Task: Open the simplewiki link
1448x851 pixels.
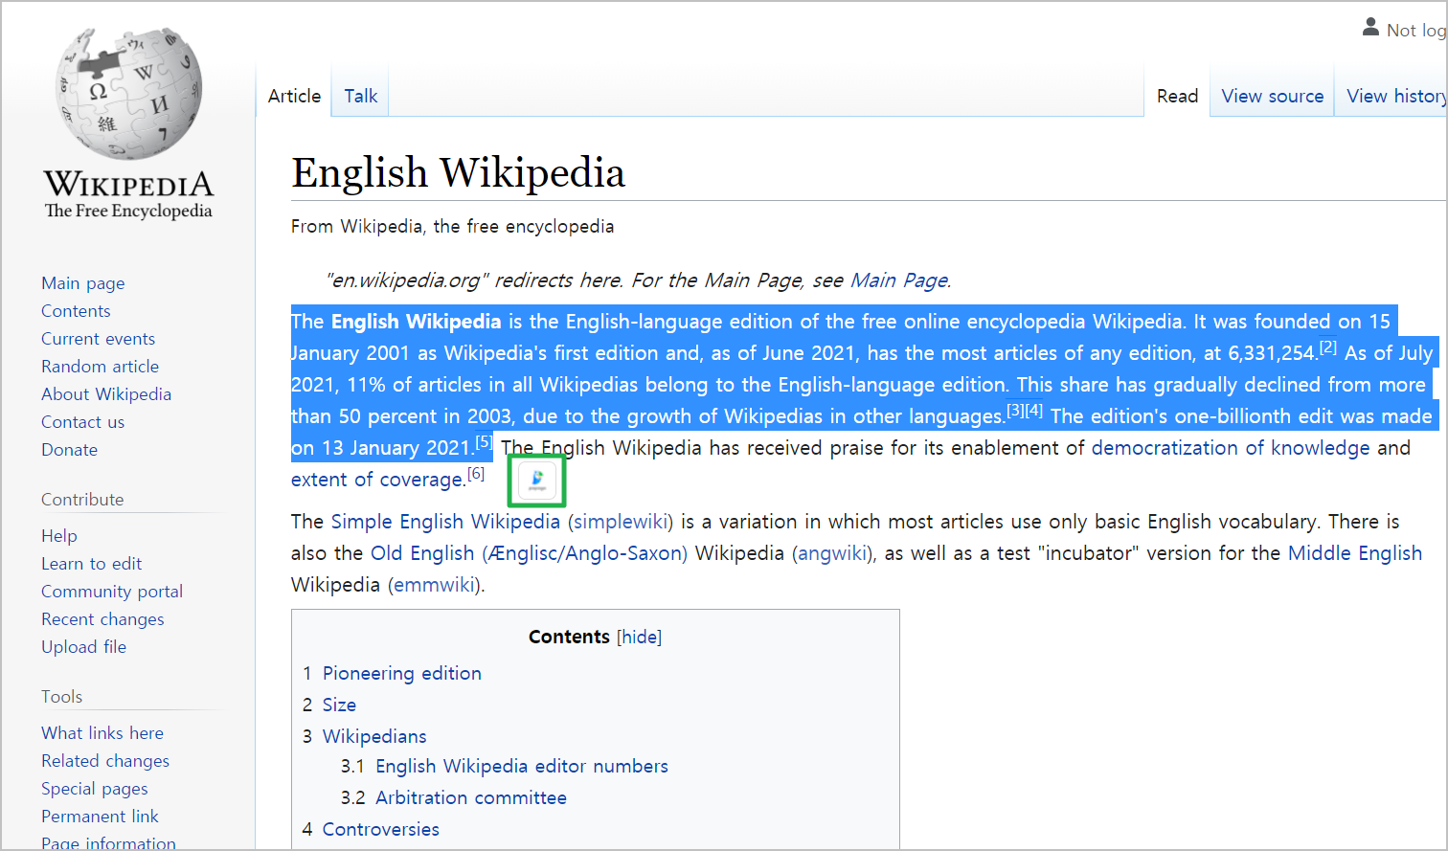Action: (x=621, y=522)
